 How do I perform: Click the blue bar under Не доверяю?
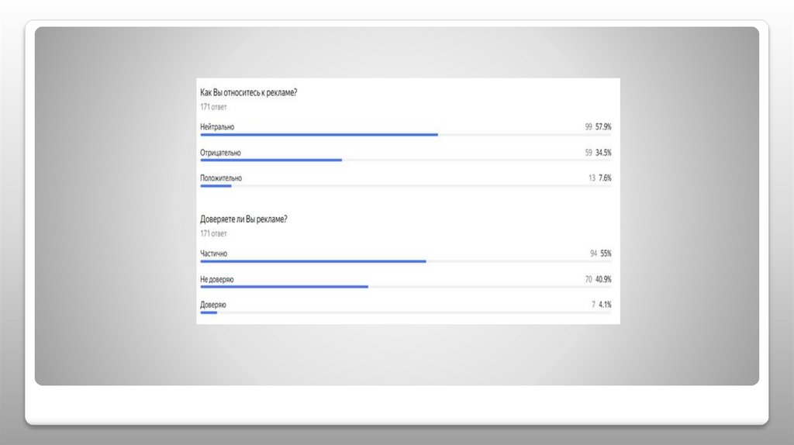click(x=284, y=287)
